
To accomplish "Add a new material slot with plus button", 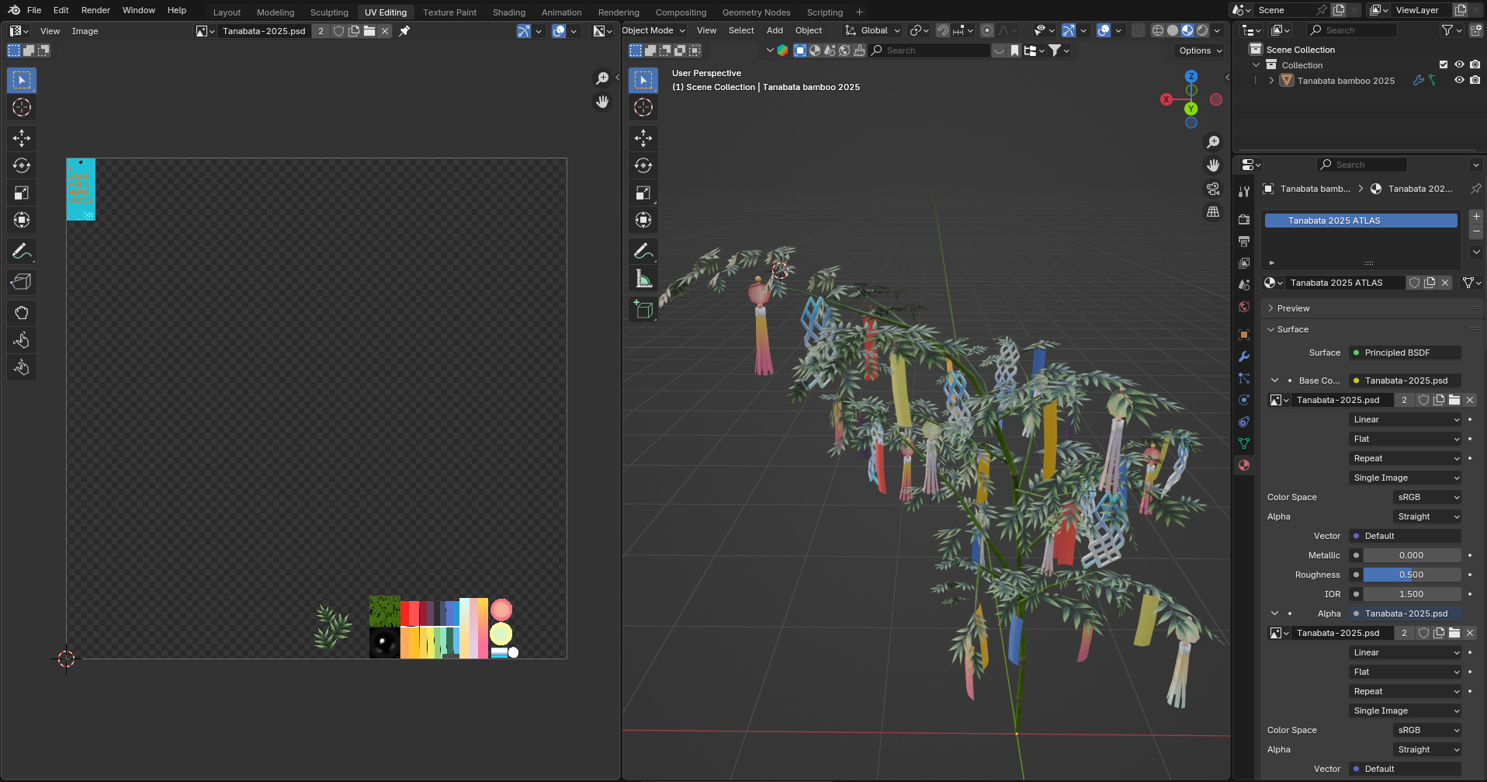I will coord(1476,217).
